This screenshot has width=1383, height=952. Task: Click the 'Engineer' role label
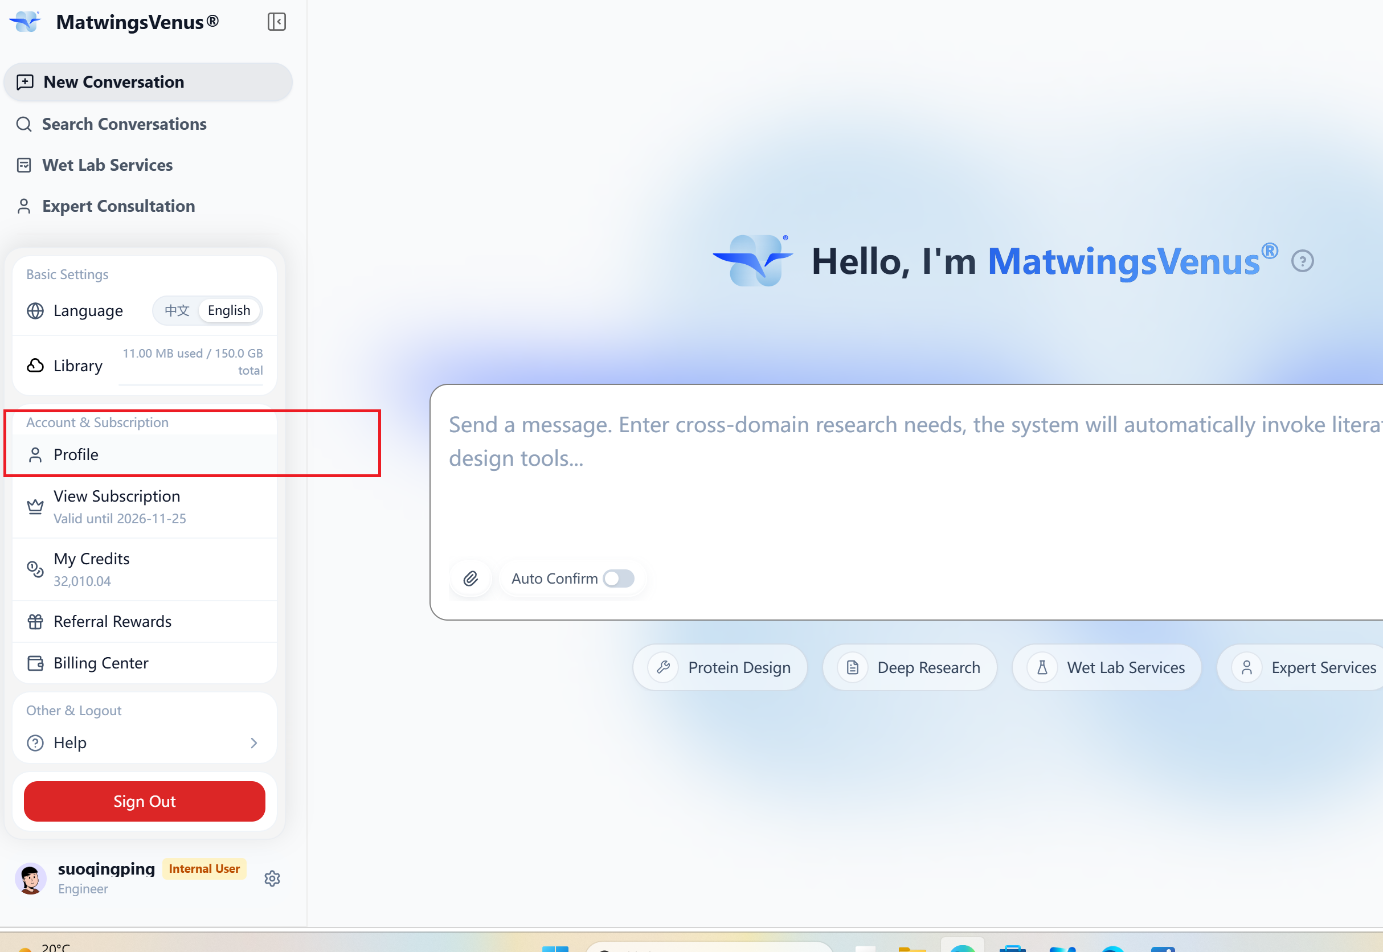(83, 889)
